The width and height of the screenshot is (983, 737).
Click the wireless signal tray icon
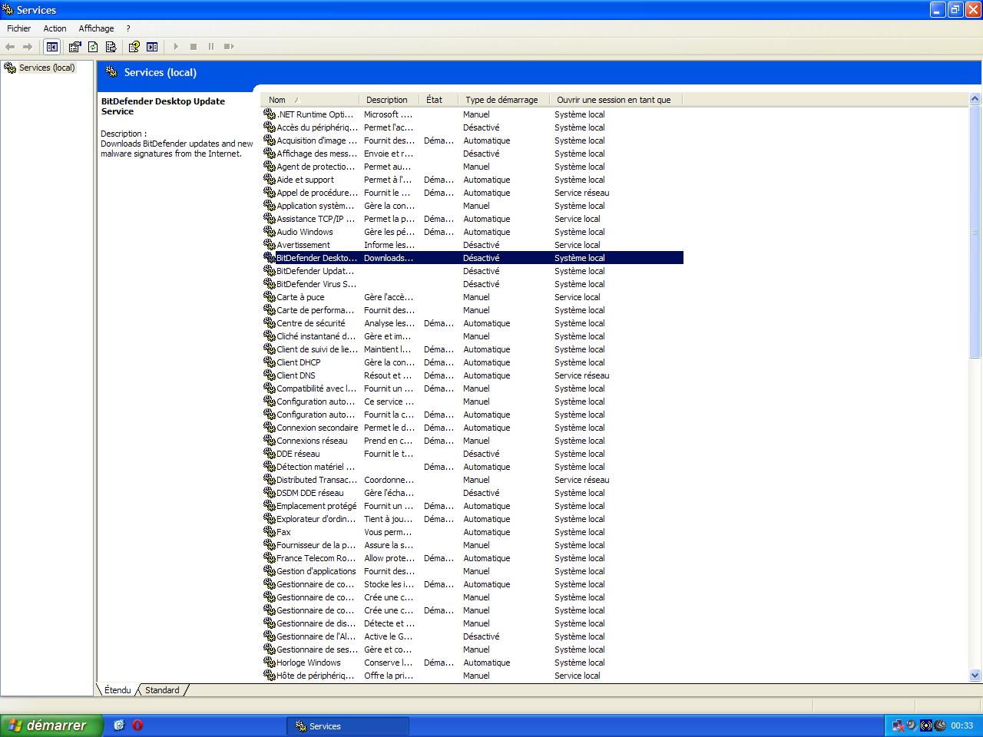tap(926, 725)
